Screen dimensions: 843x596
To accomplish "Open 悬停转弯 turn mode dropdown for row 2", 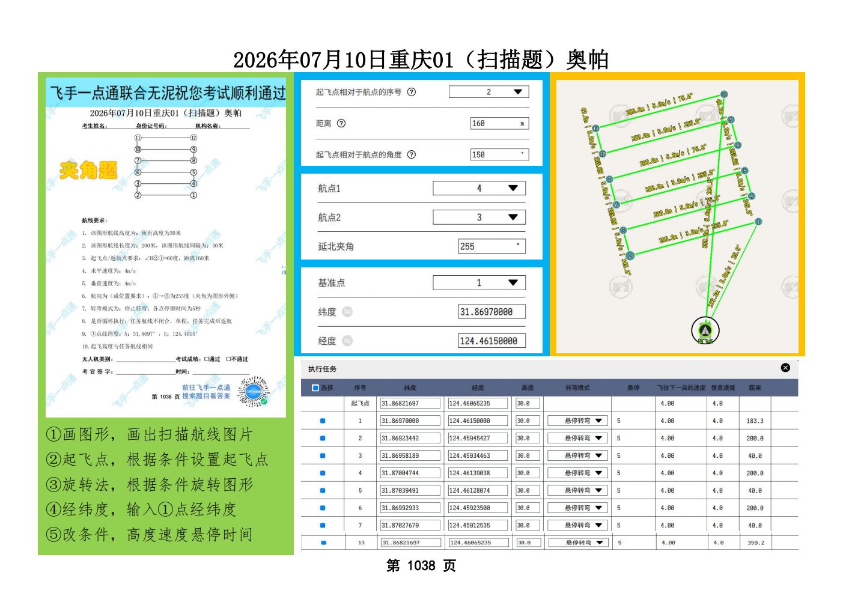I will [x=577, y=439].
